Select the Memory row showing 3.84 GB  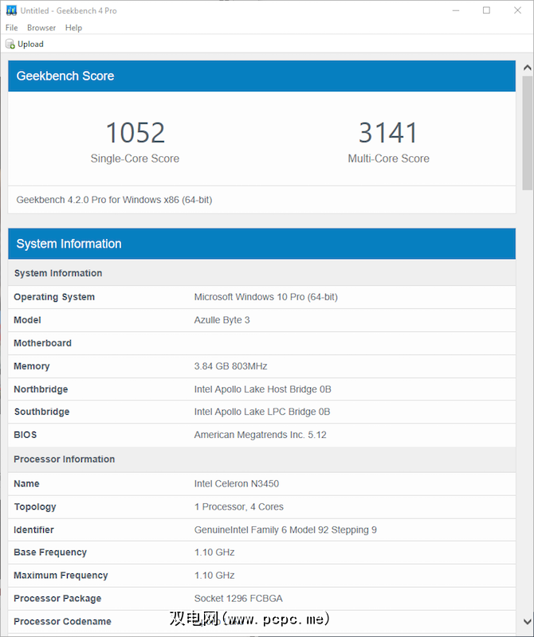[261, 366]
